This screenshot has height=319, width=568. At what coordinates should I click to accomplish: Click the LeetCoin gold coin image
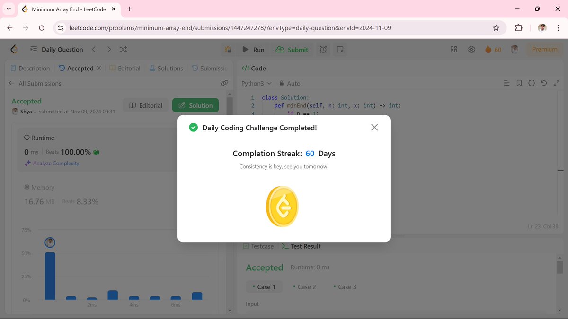pos(283,206)
